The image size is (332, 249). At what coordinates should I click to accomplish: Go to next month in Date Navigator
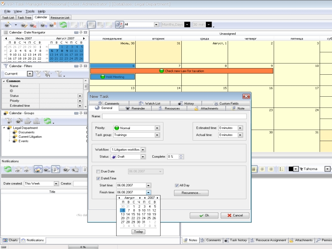click(84, 38)
